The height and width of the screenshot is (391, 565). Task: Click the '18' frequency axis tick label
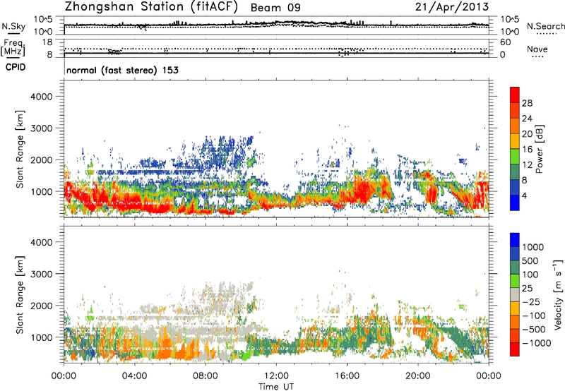pos(47,42)
